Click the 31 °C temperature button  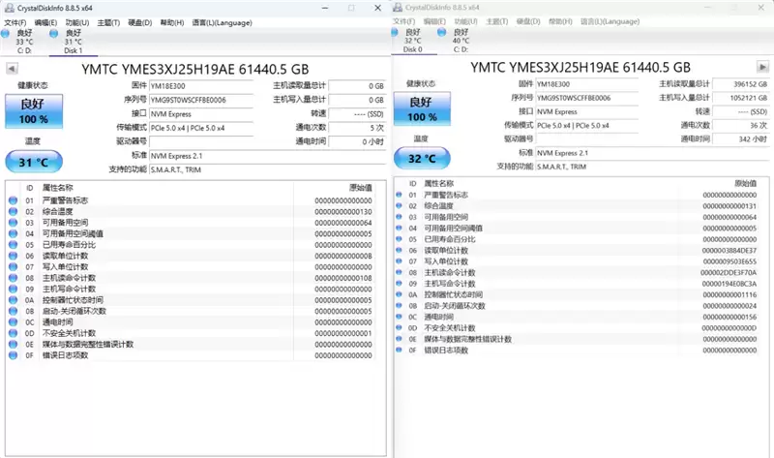tap(34, 162)
